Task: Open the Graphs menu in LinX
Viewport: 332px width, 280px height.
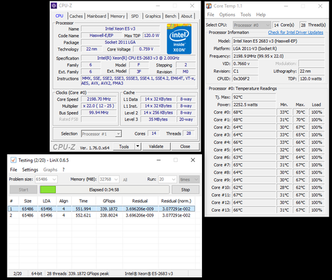Action: (x=50, y=169)
